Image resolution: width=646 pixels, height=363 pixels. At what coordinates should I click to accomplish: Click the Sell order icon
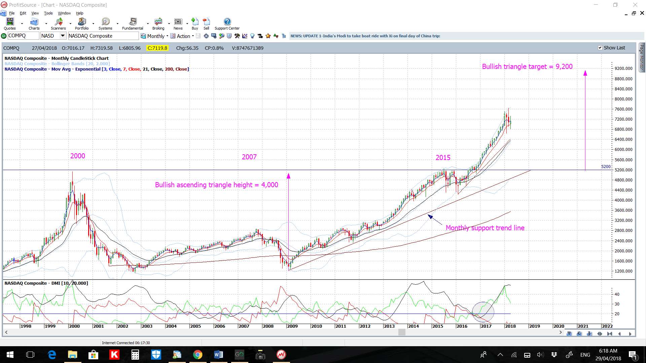206,24
